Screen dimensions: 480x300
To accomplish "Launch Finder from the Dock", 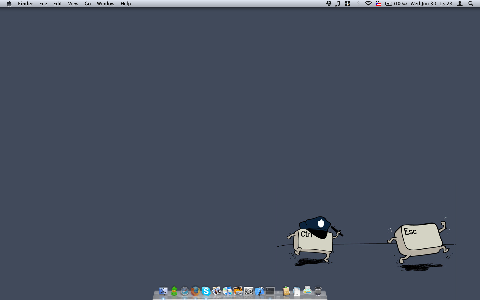I will coord(163,291).
